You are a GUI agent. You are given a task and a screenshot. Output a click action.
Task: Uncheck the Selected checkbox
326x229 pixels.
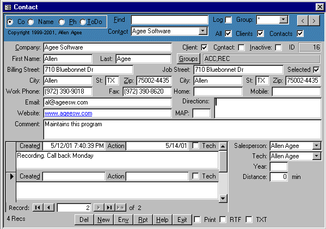[316, 70]
